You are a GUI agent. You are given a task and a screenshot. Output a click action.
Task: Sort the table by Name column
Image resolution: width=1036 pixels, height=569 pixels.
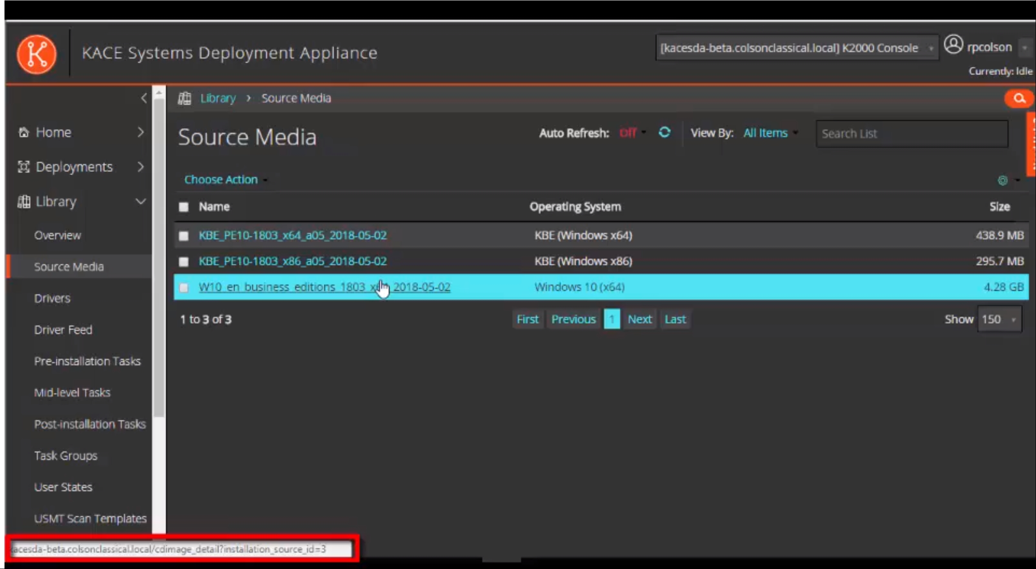point(214,207)
